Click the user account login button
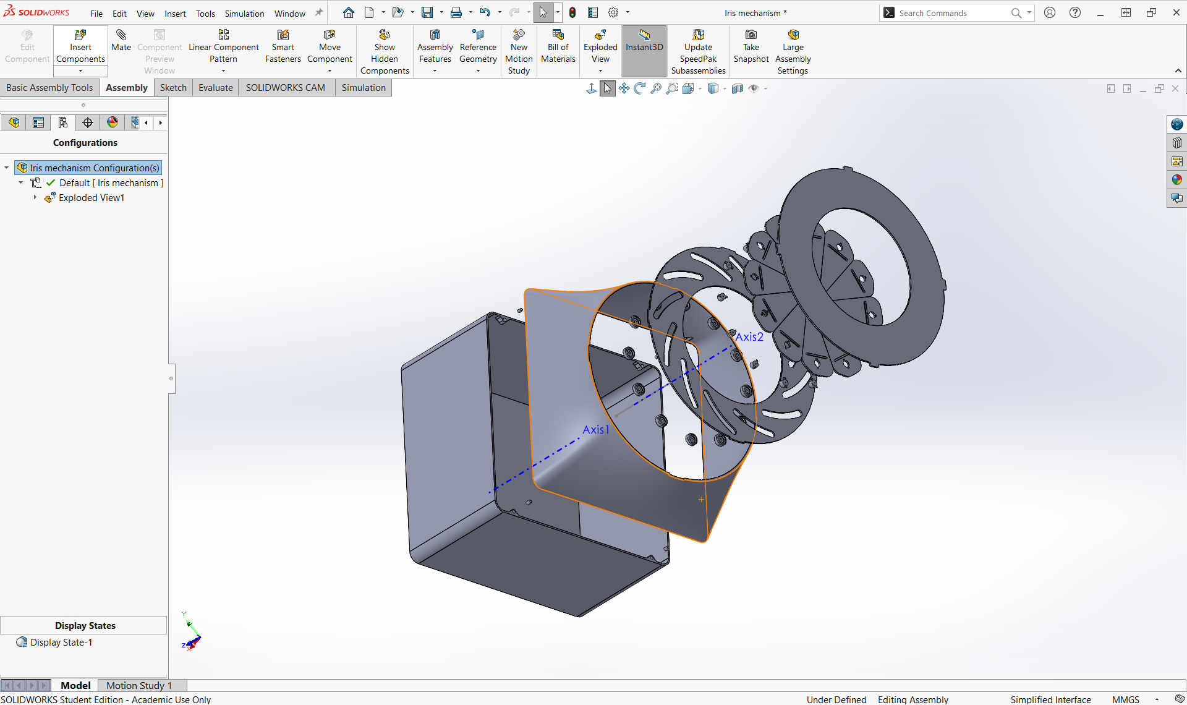 (1050, 12)
